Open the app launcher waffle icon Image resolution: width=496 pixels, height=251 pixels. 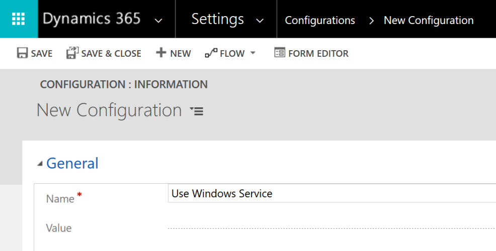coord(18,19)
